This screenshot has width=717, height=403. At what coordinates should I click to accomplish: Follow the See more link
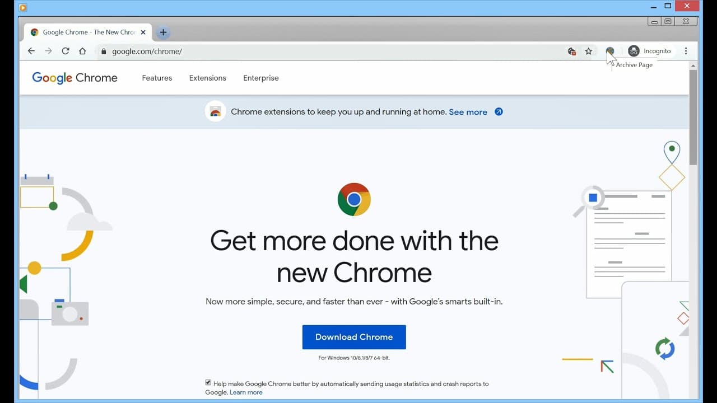click(468, 112)
